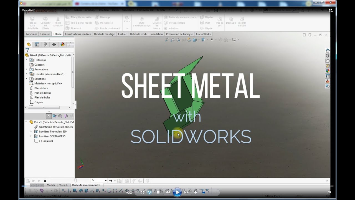Click Insérer des plis tool
This screenshot has width=355, height=200.
[x=242, y=22]
